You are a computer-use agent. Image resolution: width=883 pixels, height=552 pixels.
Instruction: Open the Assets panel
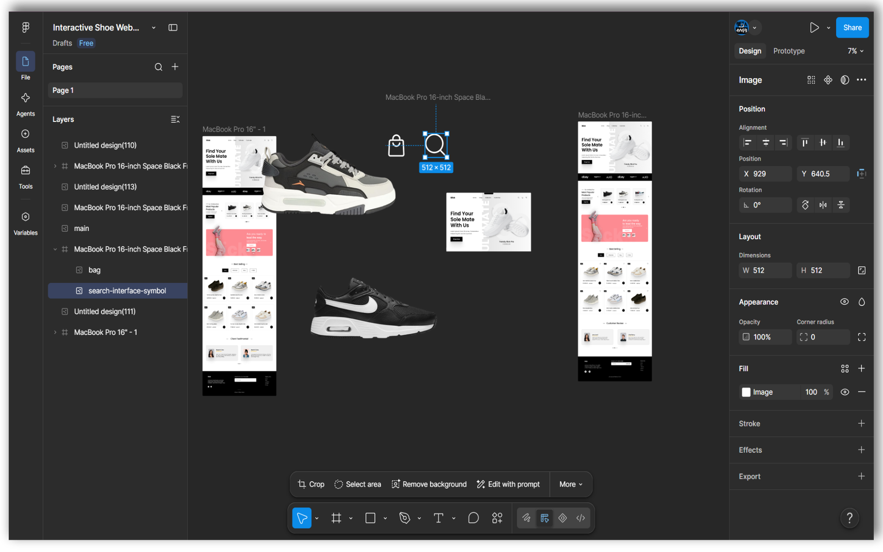click(x=25, y=140)
